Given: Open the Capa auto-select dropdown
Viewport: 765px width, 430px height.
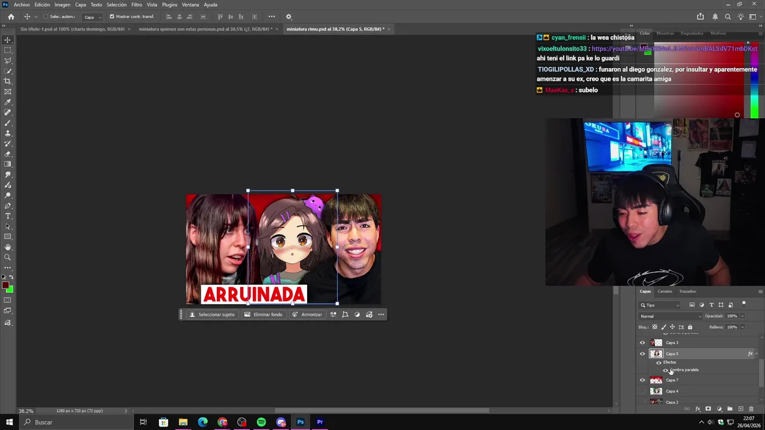Looking at the screenshot, I should click(92, 17).
